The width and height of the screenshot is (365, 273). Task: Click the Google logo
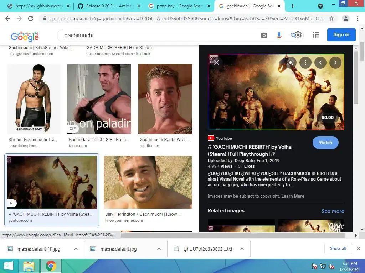tap(25, 37)
